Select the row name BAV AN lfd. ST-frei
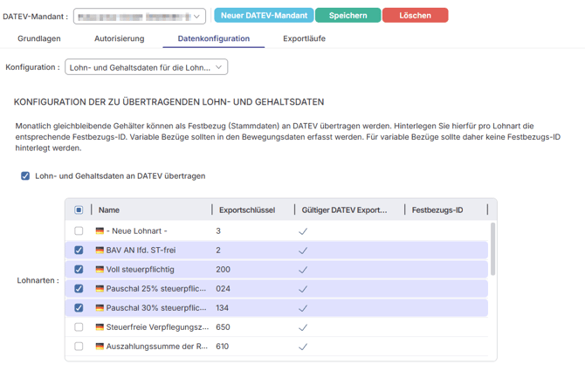Image resolution: width=585 pixels, height=371 pixels. [141, 250]
